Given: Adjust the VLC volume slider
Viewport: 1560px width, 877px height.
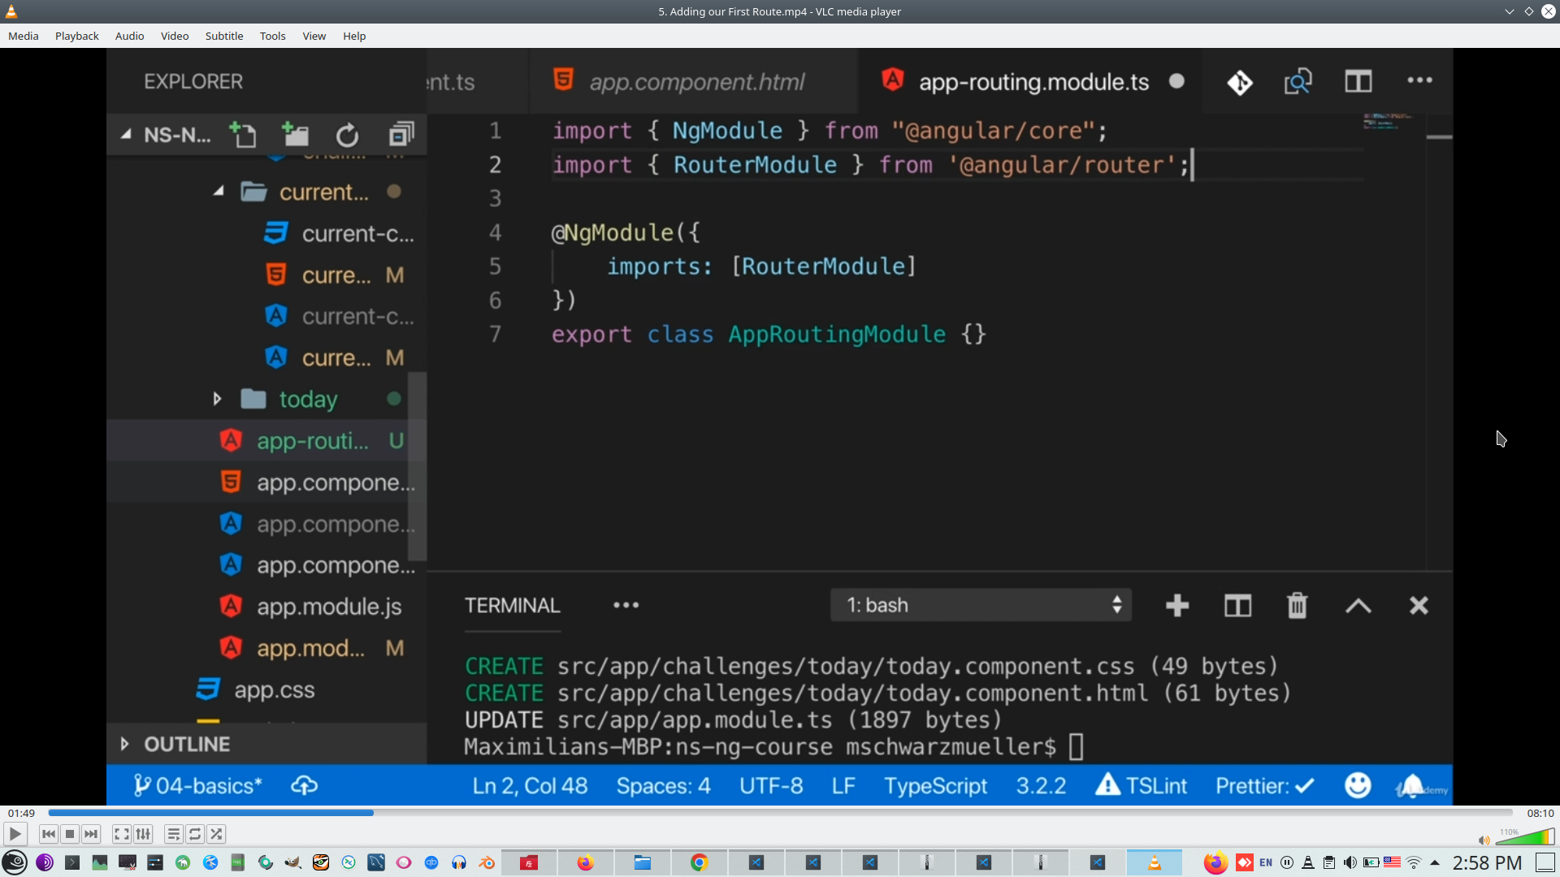Looking at the screenshot, I should (1525, 838).
